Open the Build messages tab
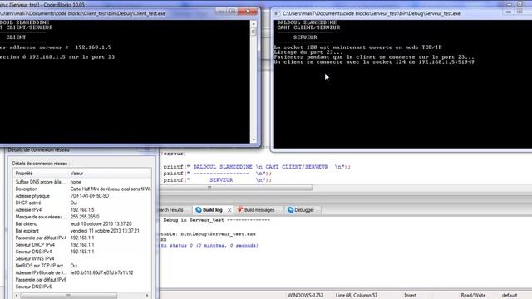Viewport: 532px width, 299px height. tap(259, 210)
